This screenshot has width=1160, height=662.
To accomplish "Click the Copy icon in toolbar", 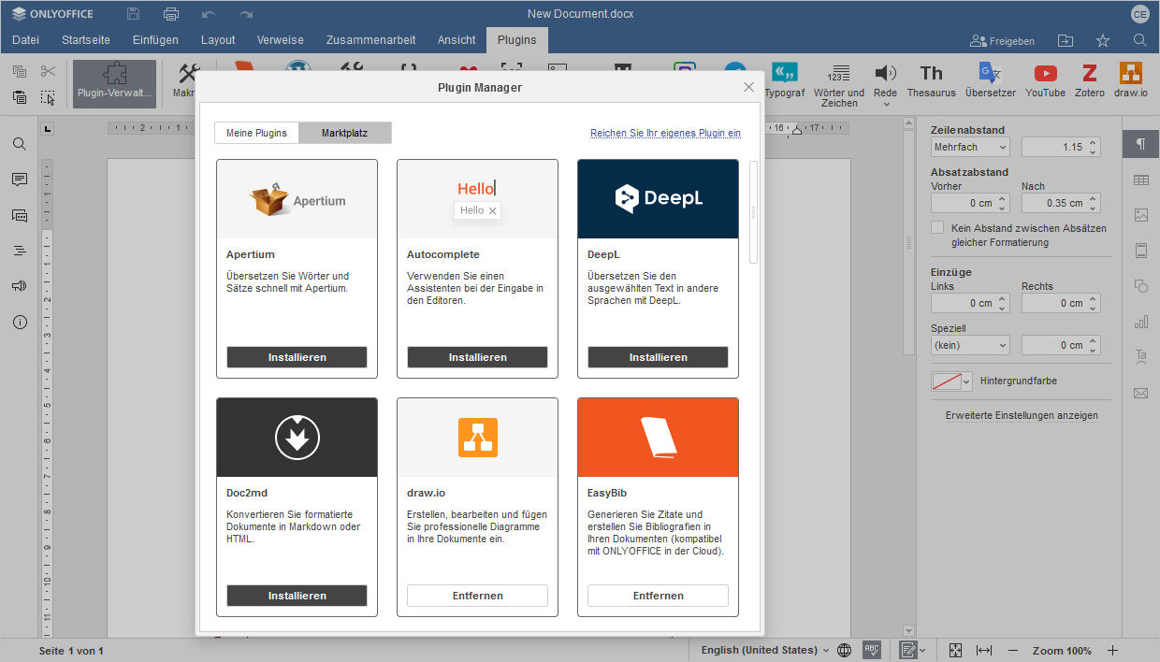I will (20, 71).
